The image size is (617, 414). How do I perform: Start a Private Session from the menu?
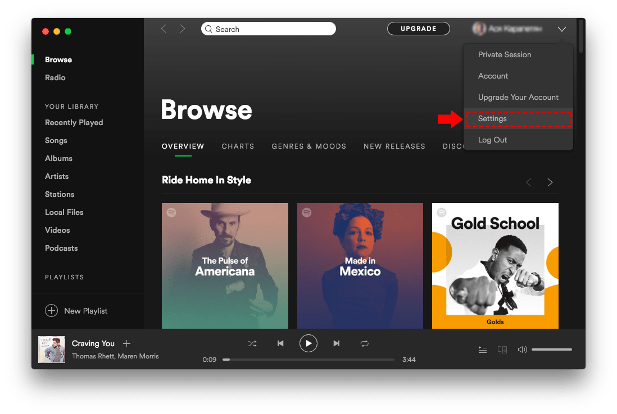(x=518, y=55)
